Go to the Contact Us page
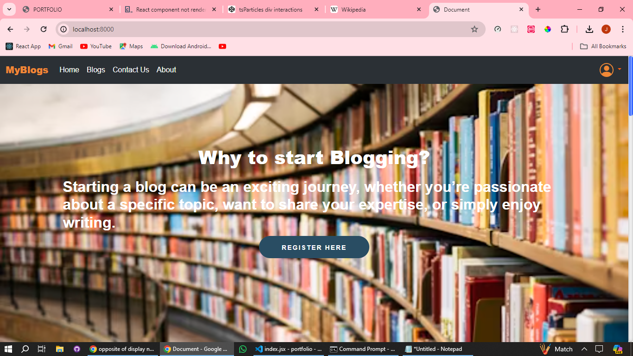The height and width of the screenshot is (356, 633). click(x=131, y=70)
